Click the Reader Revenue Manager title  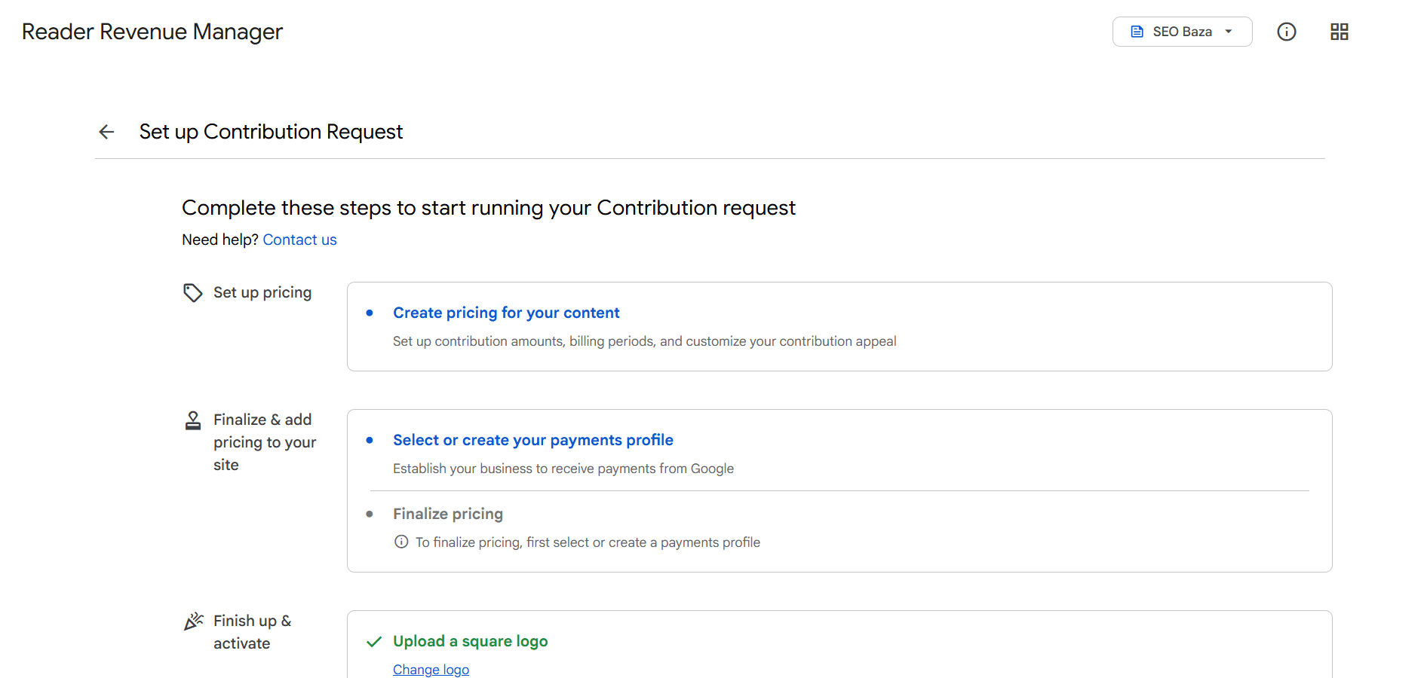pyautogui.click(x=152, y=32)
